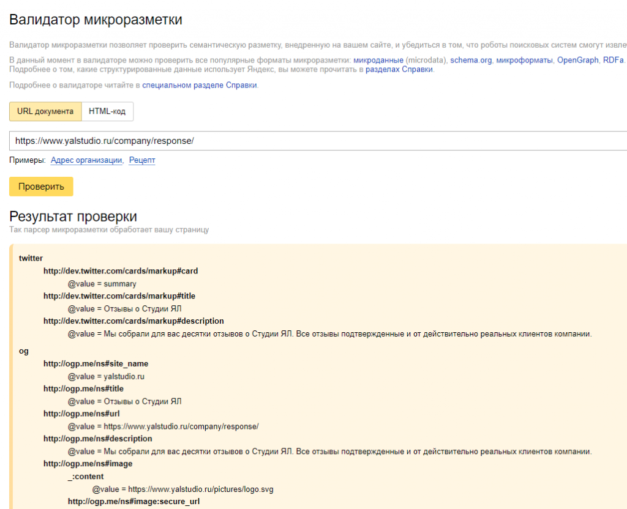
Task: Select the twitter description value text
Action: point(330,333)
